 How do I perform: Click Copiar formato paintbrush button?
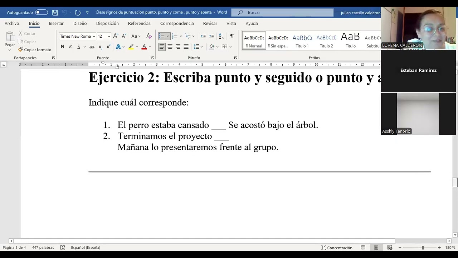point(35,50)
